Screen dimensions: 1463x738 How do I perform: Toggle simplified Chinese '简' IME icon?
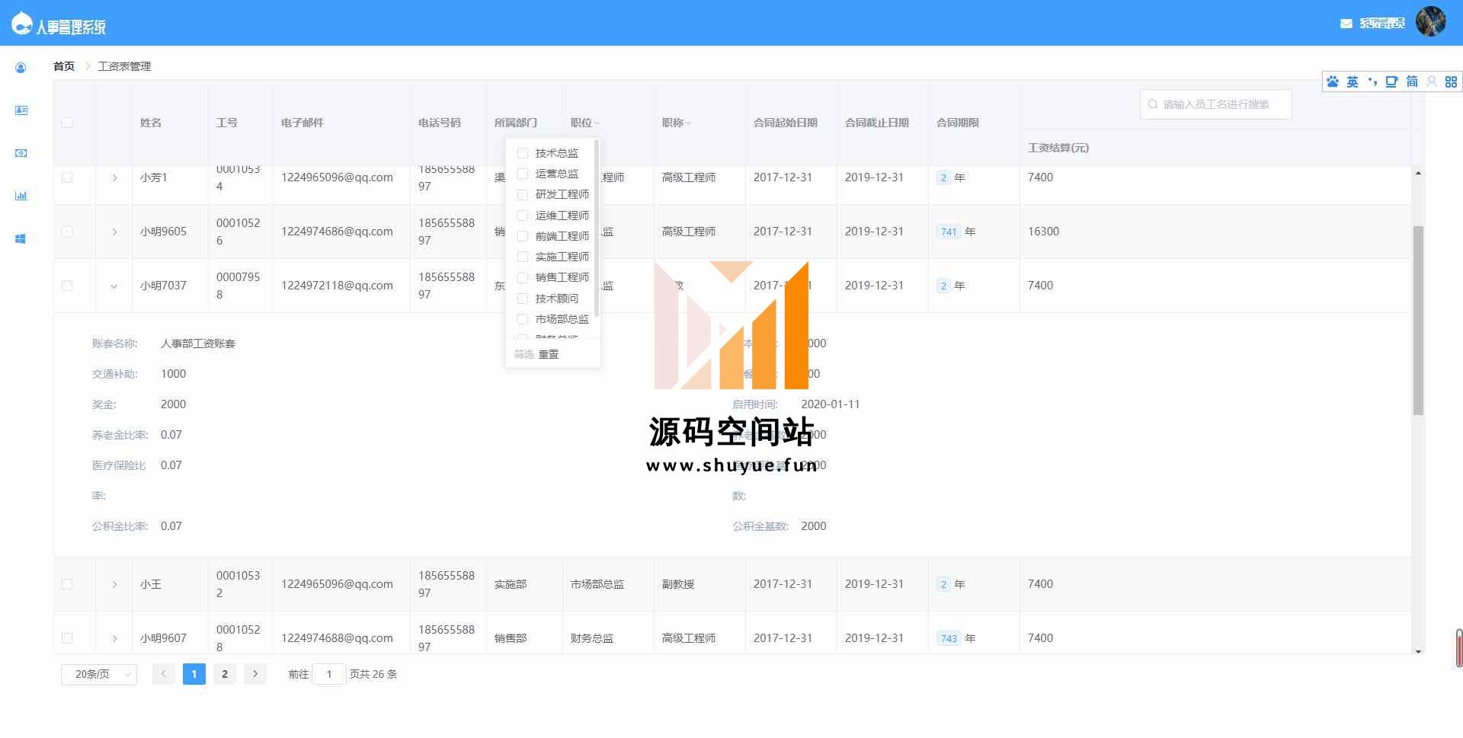tap(1412, 81)
